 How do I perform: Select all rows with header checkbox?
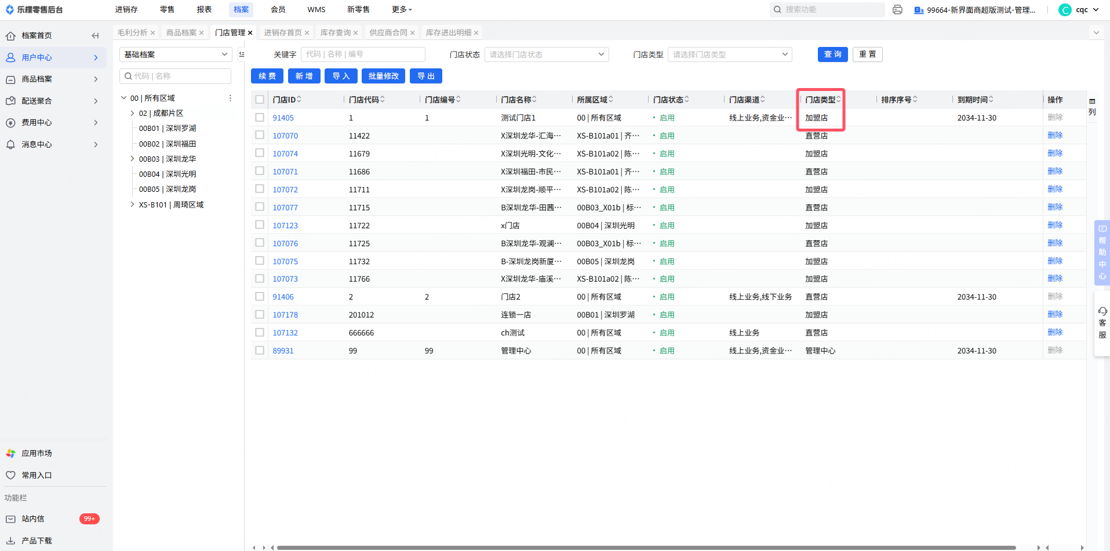pyautogui.click(x=260, y=100)
